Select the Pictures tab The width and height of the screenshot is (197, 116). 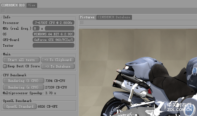tap(87, 17)
